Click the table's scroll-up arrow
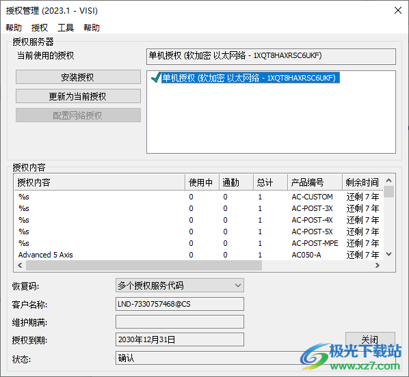Screen dimensions: 409x377 coord(388,180)
